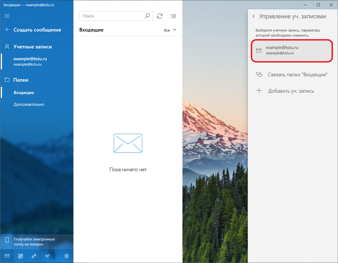Open Settings gear icon
The width and height of the screenshot is (338, 263).
(67, 256)
